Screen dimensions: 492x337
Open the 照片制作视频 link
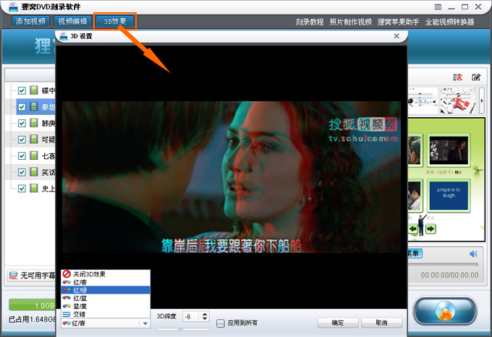tap(350, 22)
